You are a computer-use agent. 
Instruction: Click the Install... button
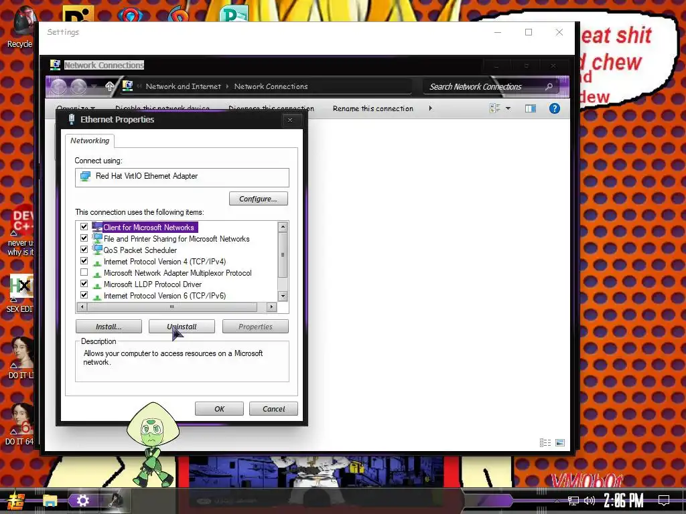tap(109, 327)
